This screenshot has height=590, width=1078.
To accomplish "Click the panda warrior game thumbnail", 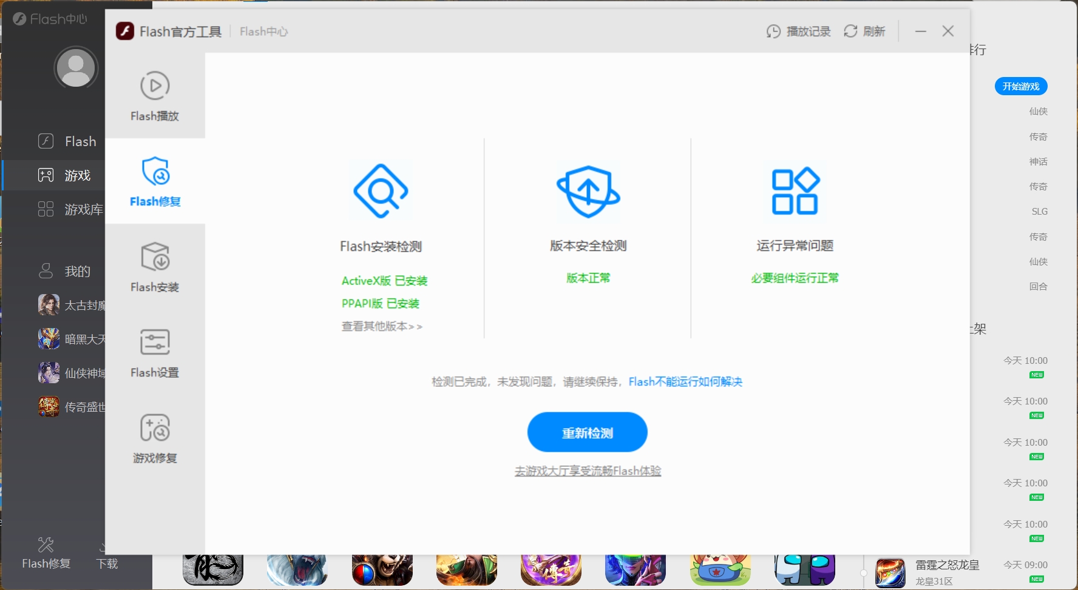I will click(x=382, y=570).
